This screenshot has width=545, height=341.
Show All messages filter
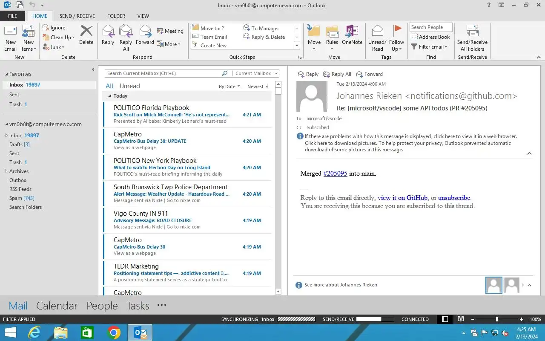(109, 86)
